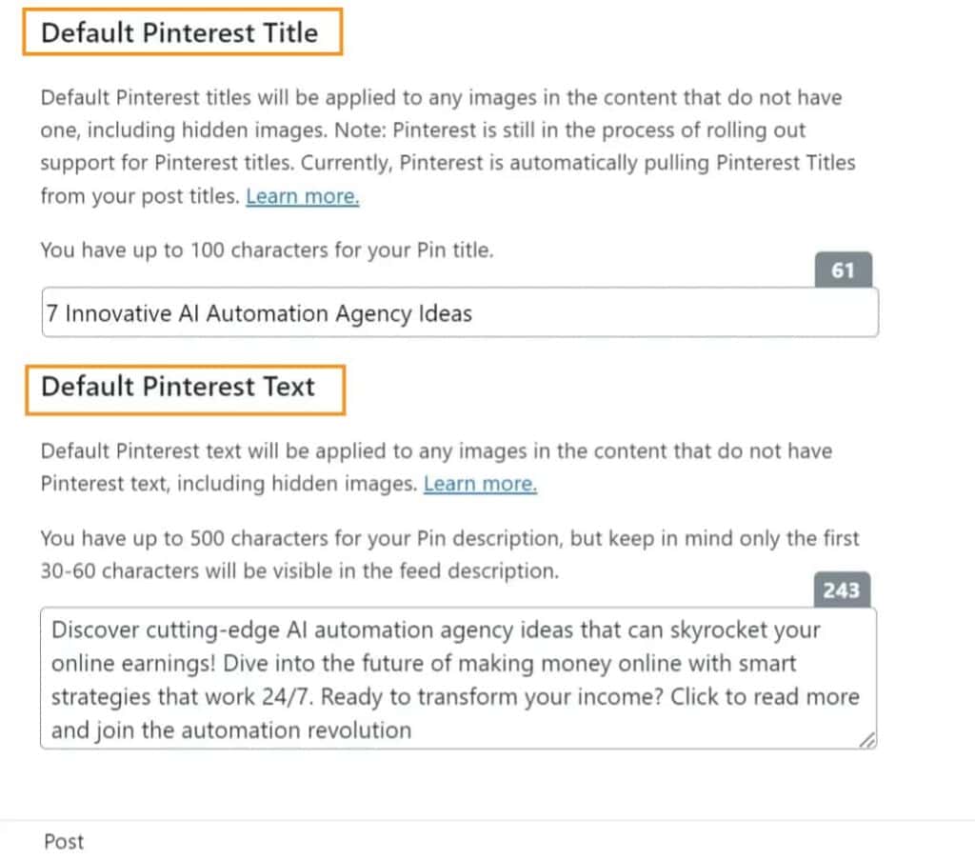Click the 500 characters limit notice text
Viewport: 975px width, 860px height.
[x=286, y=538]
